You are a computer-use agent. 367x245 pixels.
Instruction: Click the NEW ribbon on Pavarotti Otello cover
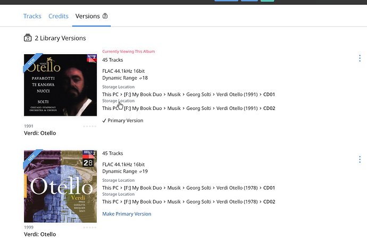pyautogui.click(x=32, y=62)
